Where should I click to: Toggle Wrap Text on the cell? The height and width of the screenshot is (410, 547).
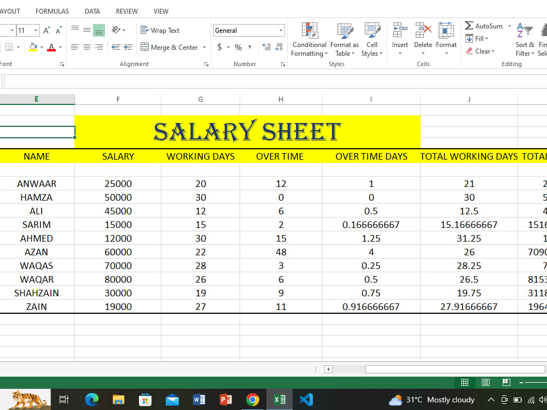coord(160,30)
